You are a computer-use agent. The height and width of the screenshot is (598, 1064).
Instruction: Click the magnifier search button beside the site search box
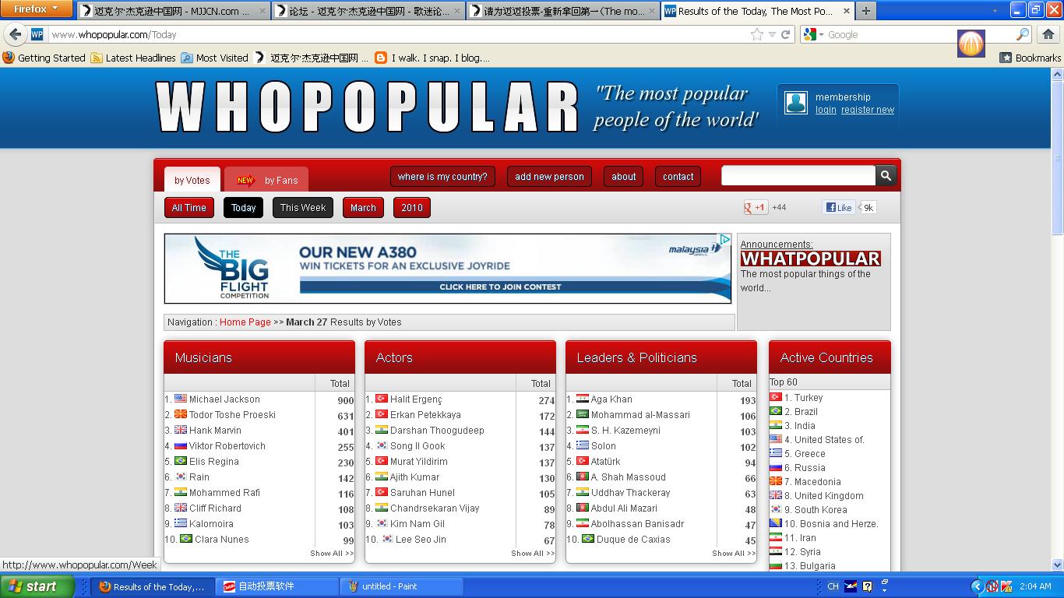coord(886,176)
